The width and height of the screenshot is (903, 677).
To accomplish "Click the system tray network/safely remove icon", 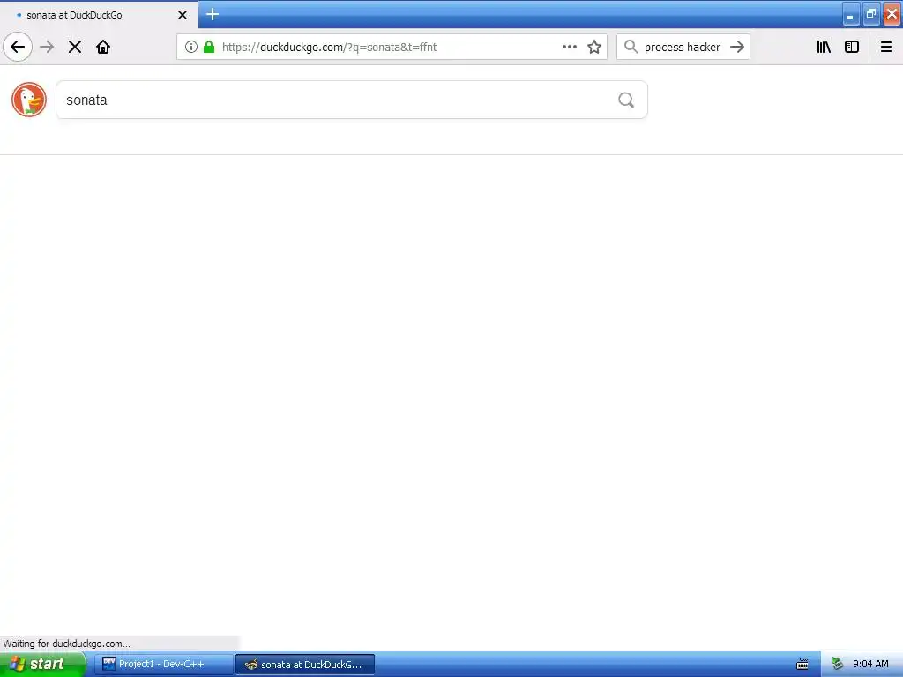I will tap(838, 665).
